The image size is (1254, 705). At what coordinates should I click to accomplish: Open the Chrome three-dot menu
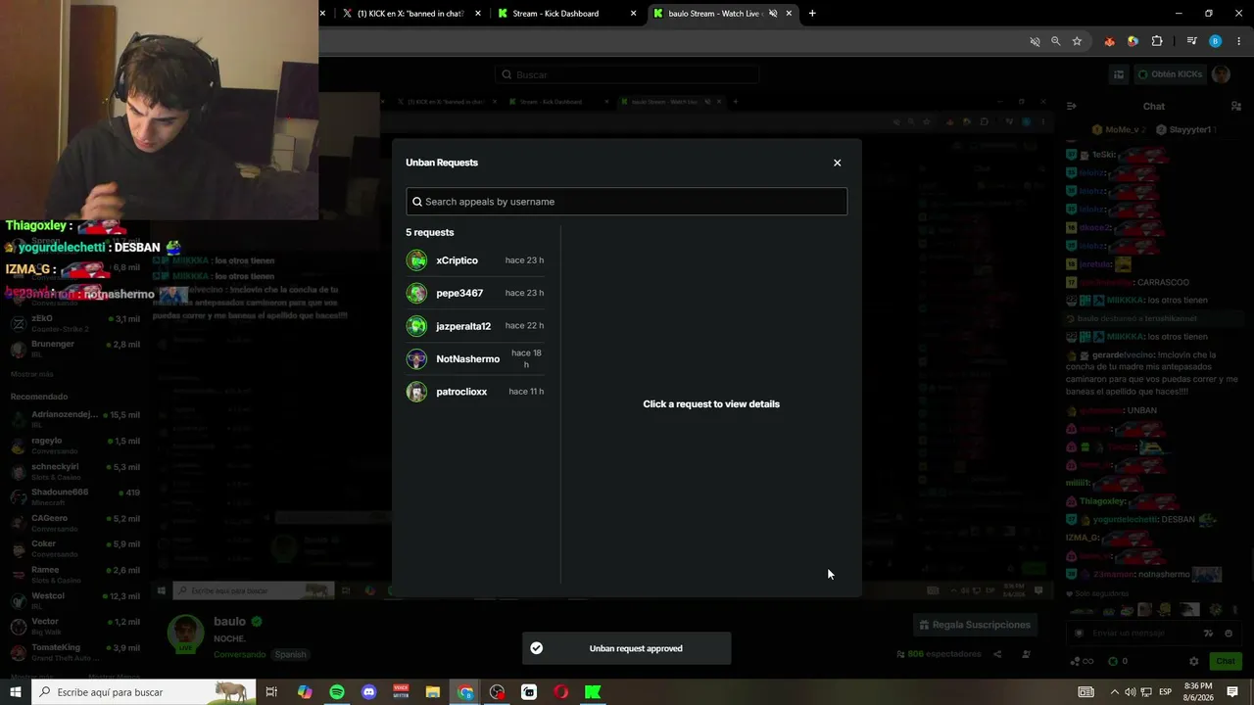pyautogui.click(x=1239, y=41)
